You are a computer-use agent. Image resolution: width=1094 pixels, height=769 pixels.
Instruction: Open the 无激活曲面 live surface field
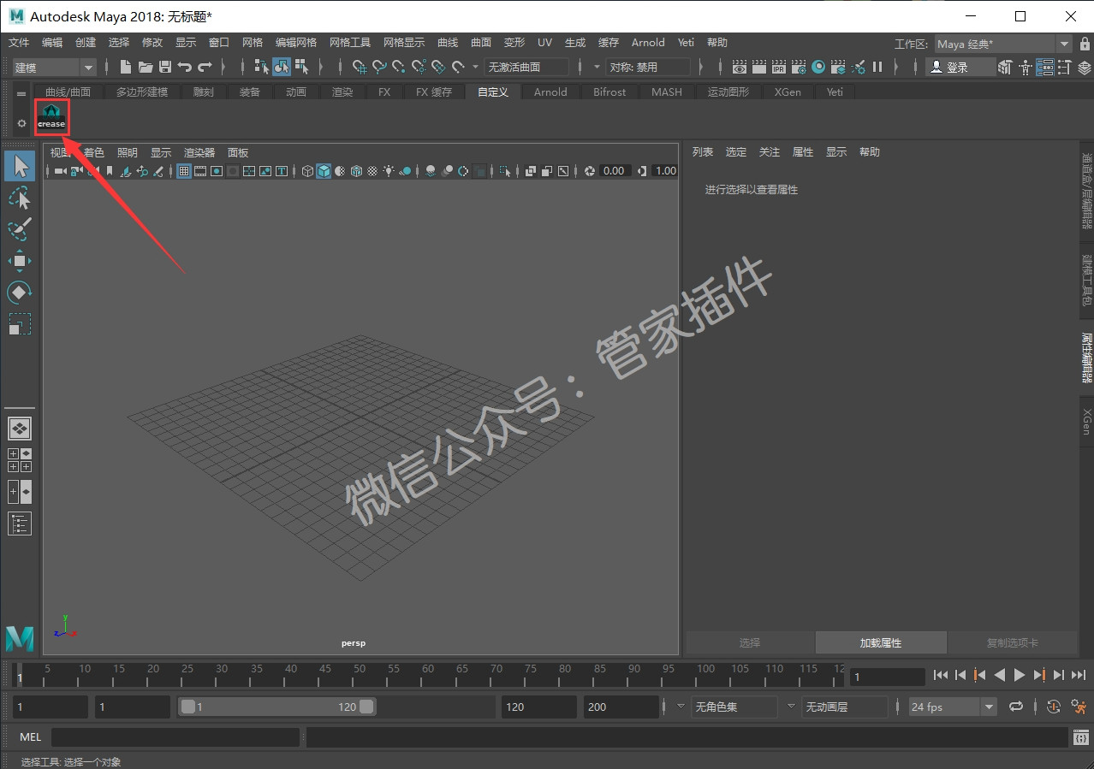pos(526,67)
